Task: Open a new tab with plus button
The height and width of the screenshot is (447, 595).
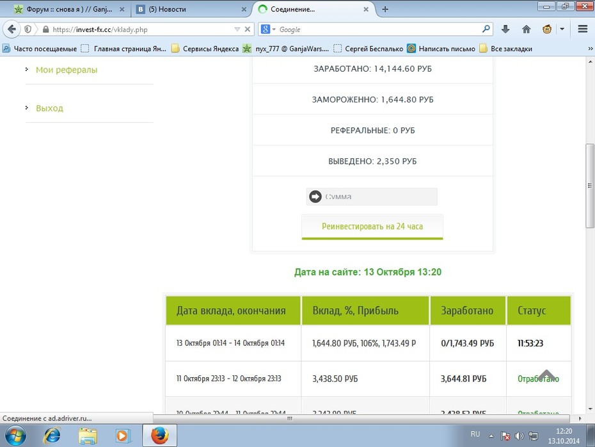Action: click(x=385, y=9)
